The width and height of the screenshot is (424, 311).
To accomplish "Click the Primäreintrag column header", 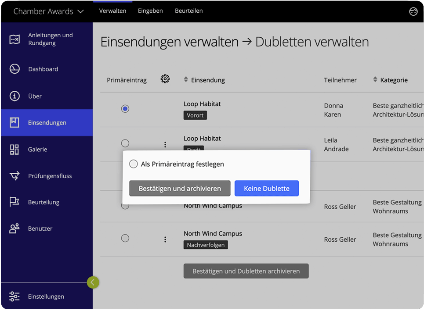I will coord(127,80).
